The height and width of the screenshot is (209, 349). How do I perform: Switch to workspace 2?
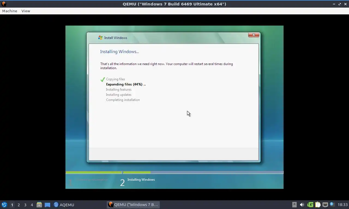point(19,205)
